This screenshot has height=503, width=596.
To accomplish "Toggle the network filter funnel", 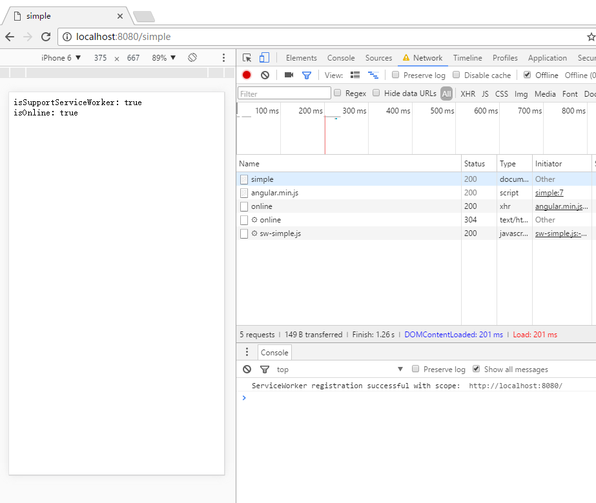I will pos(306,75).
